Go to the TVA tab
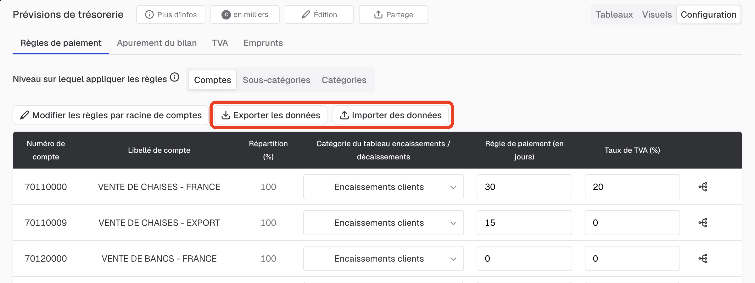755x283 pixels. point(220,43)
